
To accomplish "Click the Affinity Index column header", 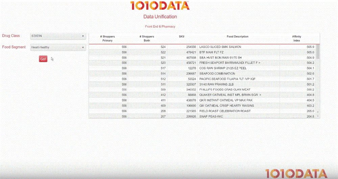I will (297, 39).
